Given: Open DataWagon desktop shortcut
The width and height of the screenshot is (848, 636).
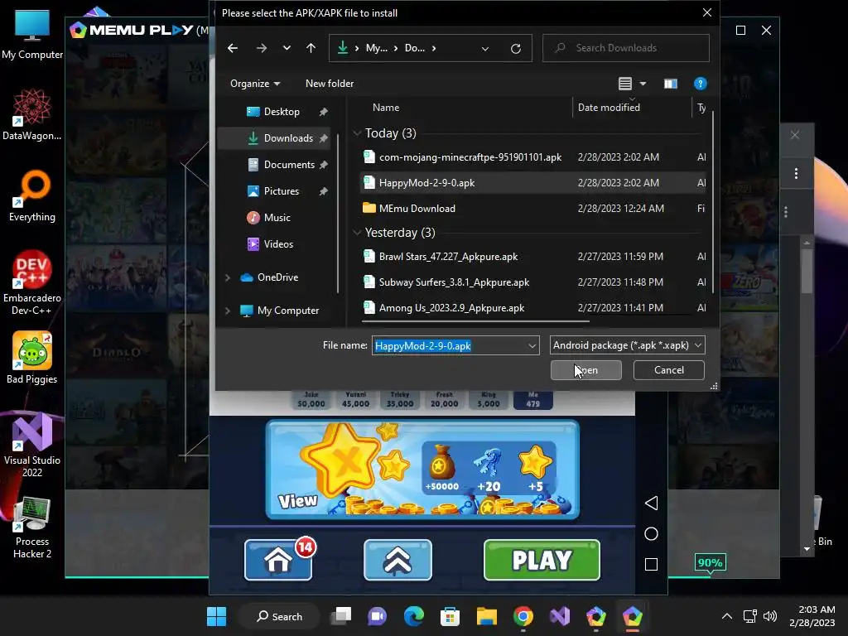Looking at the screenshot, I should (32, 114).
